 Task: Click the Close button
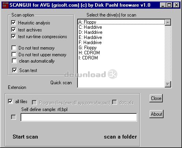click(156, 98)
